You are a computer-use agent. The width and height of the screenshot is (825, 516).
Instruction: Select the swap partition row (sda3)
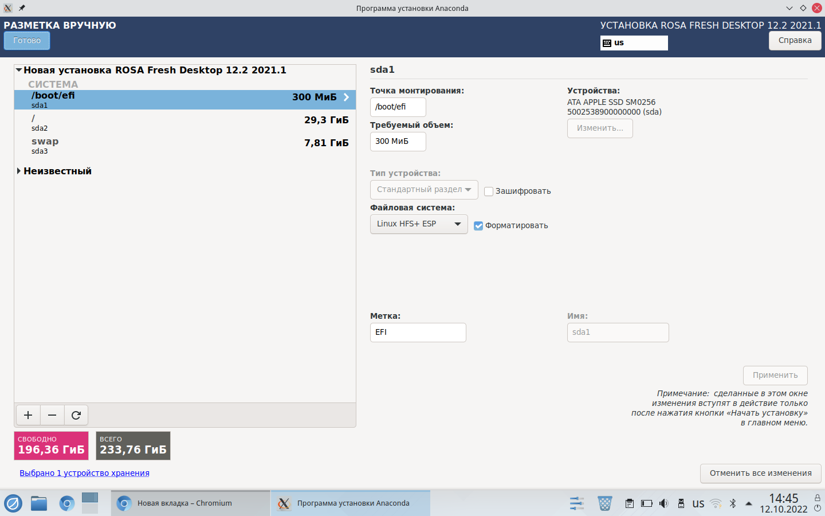pos(185,146)
